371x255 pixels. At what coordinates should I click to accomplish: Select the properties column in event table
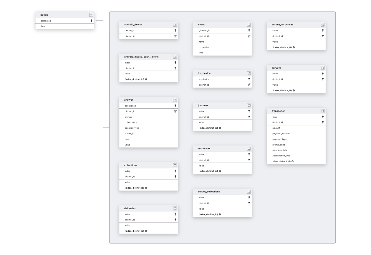pyautogui.click(x=204, y=47)
